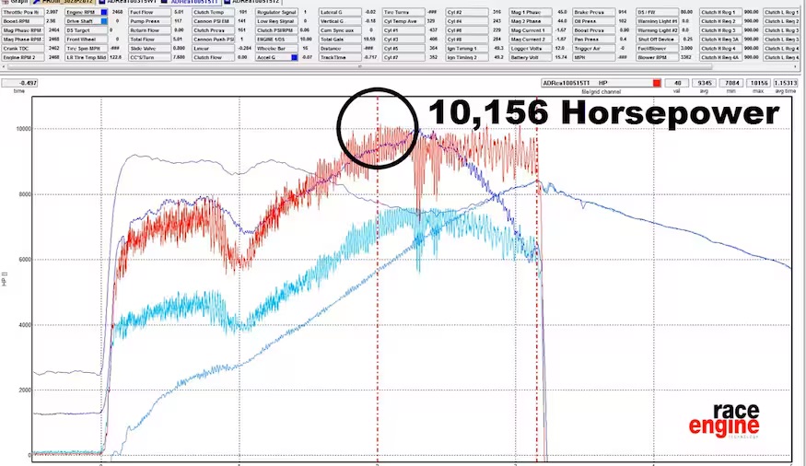Select the Wheelie Bar channel button
The image size is (806, 466).
click(276, 48)
